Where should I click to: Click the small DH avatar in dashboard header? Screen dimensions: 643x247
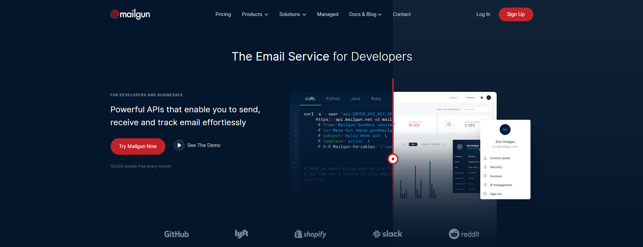click(x=488, y=98)
